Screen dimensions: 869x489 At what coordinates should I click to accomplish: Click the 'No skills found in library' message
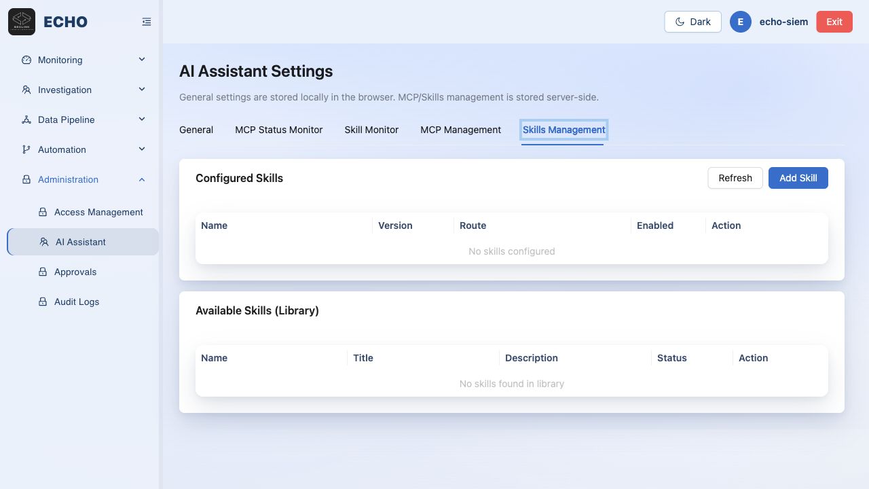coord(512,384)
